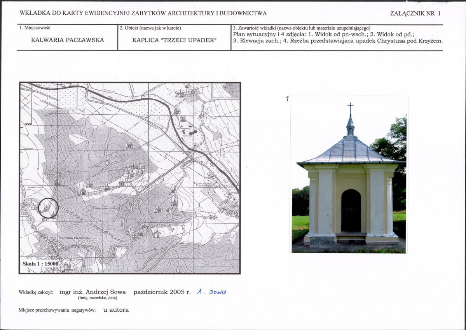Click the "1. Miejscowość" field label
The width and height of the screenshot is (466, 330).
(35, 28)
